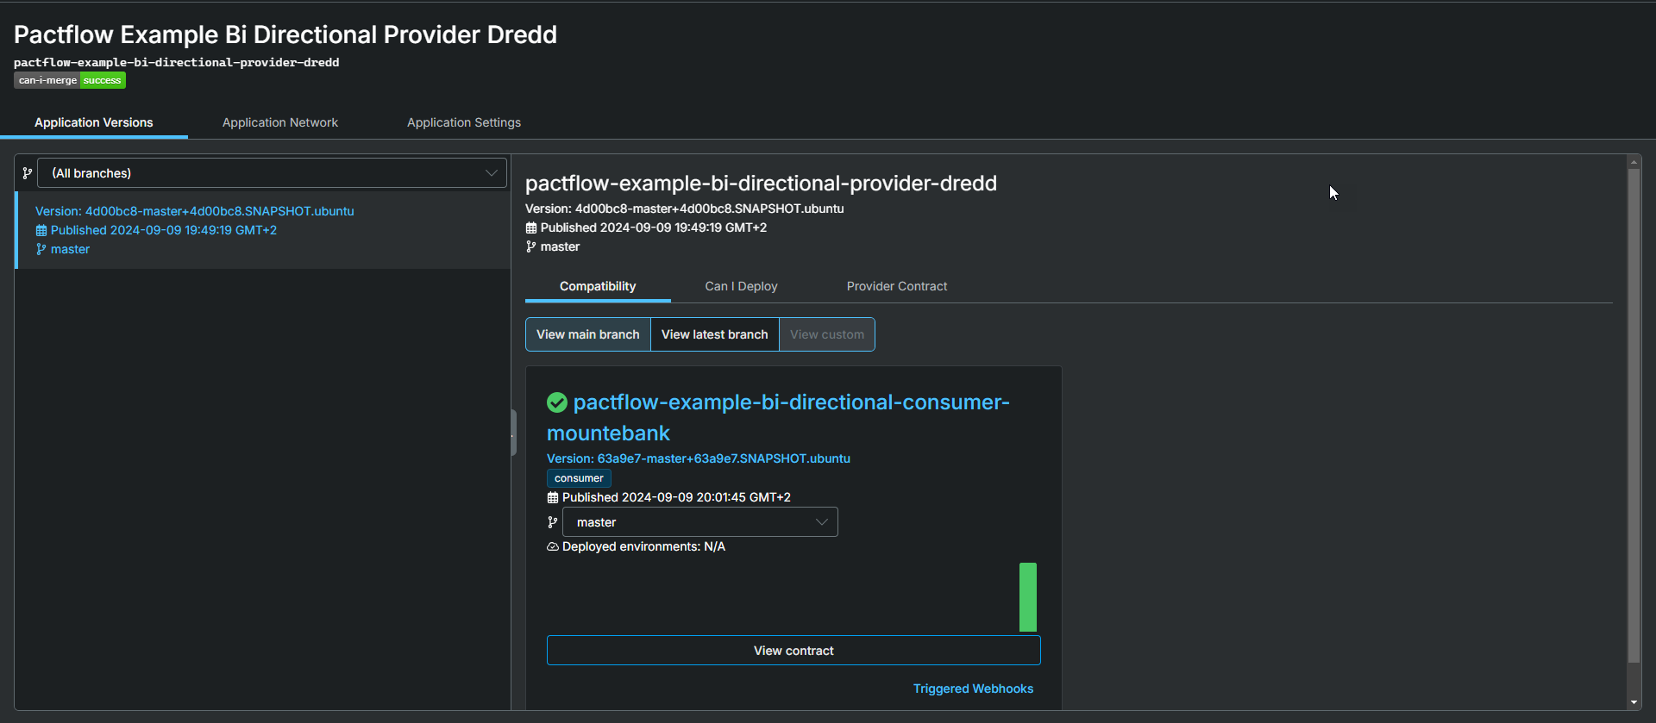Click master branch link in version list
Screen dimensions: 1656x723
(70, 249)
